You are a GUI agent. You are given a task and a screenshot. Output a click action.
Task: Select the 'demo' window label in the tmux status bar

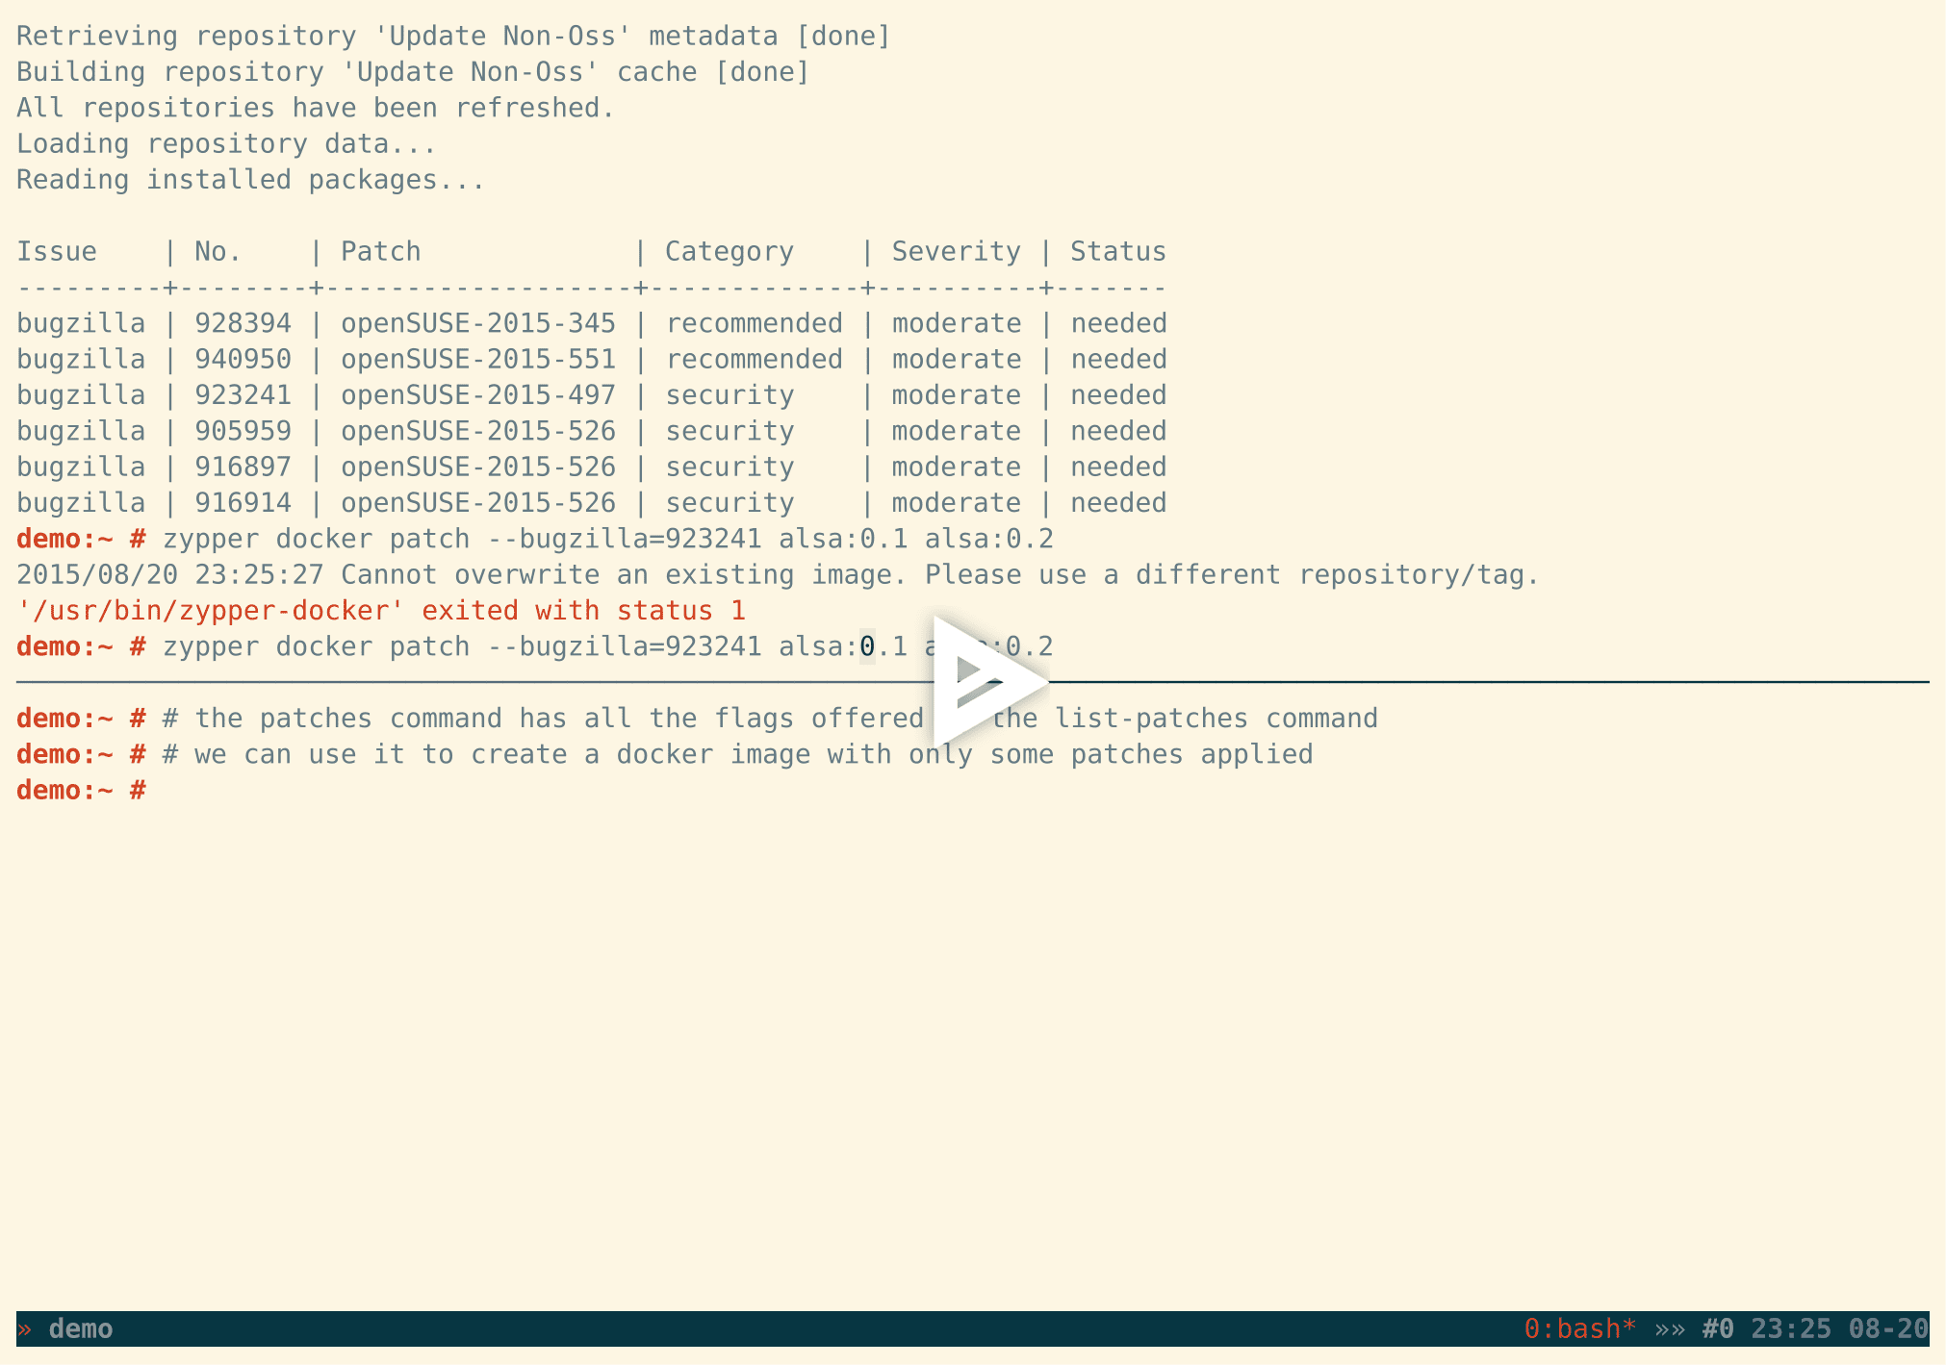(81, 1328)
